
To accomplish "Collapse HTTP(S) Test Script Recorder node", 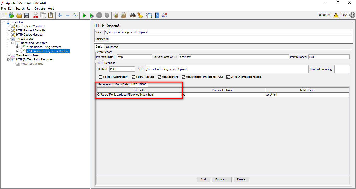I will (8, 59).
